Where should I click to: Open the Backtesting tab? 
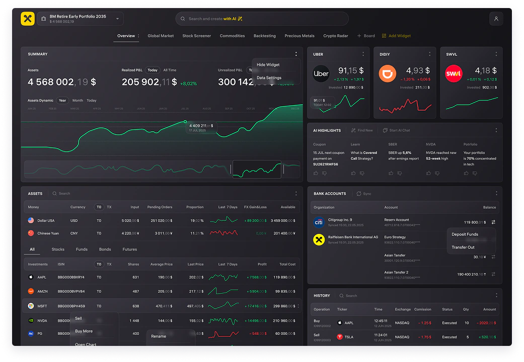point(265,36)
